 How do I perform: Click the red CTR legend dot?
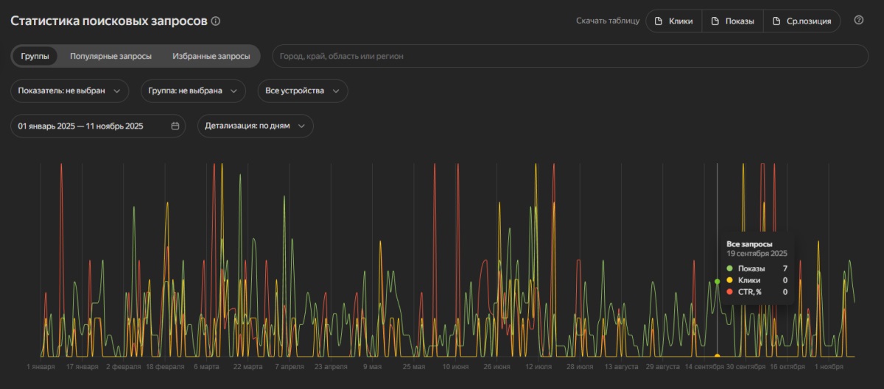point(730,292)
